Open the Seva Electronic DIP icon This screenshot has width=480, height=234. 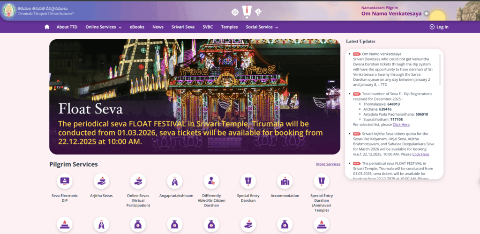coord(65,181)
